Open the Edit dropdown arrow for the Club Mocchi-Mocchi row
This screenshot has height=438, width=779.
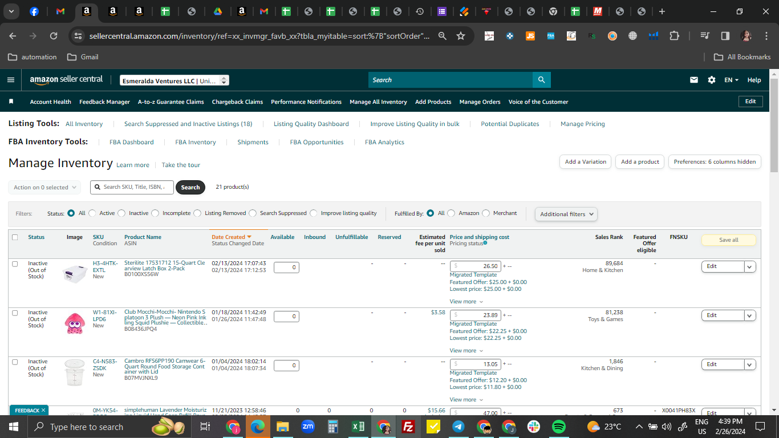pyautogui.click(x=750, y=315)
